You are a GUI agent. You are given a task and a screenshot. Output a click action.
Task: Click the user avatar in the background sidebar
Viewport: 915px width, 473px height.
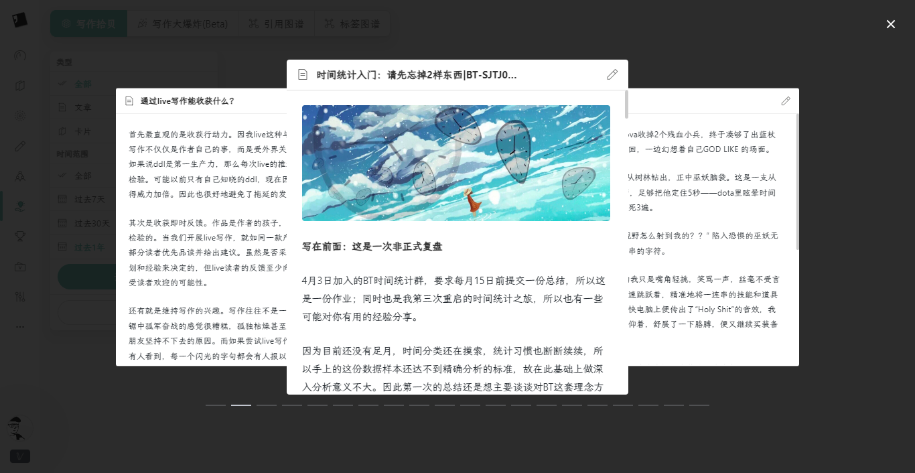coord(19,427)
